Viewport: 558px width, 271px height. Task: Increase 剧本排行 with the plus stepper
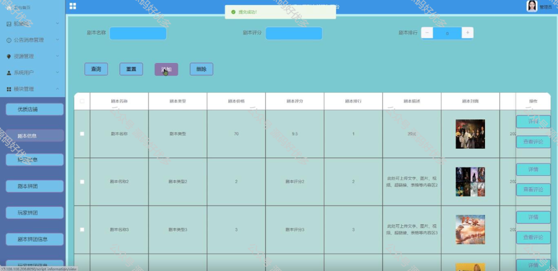click(467, 33)
